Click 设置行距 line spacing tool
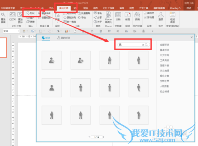198x146 pixels. 44,17
